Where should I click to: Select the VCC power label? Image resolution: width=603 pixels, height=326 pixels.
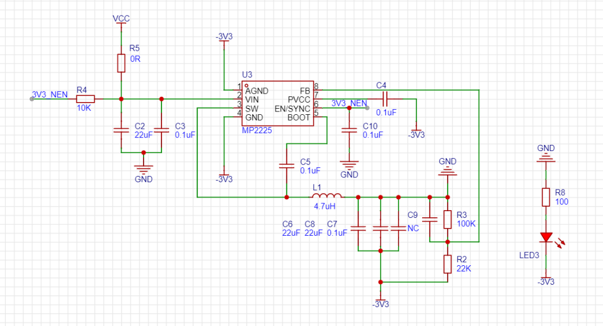pyautogui.click(x=121, y=18)
